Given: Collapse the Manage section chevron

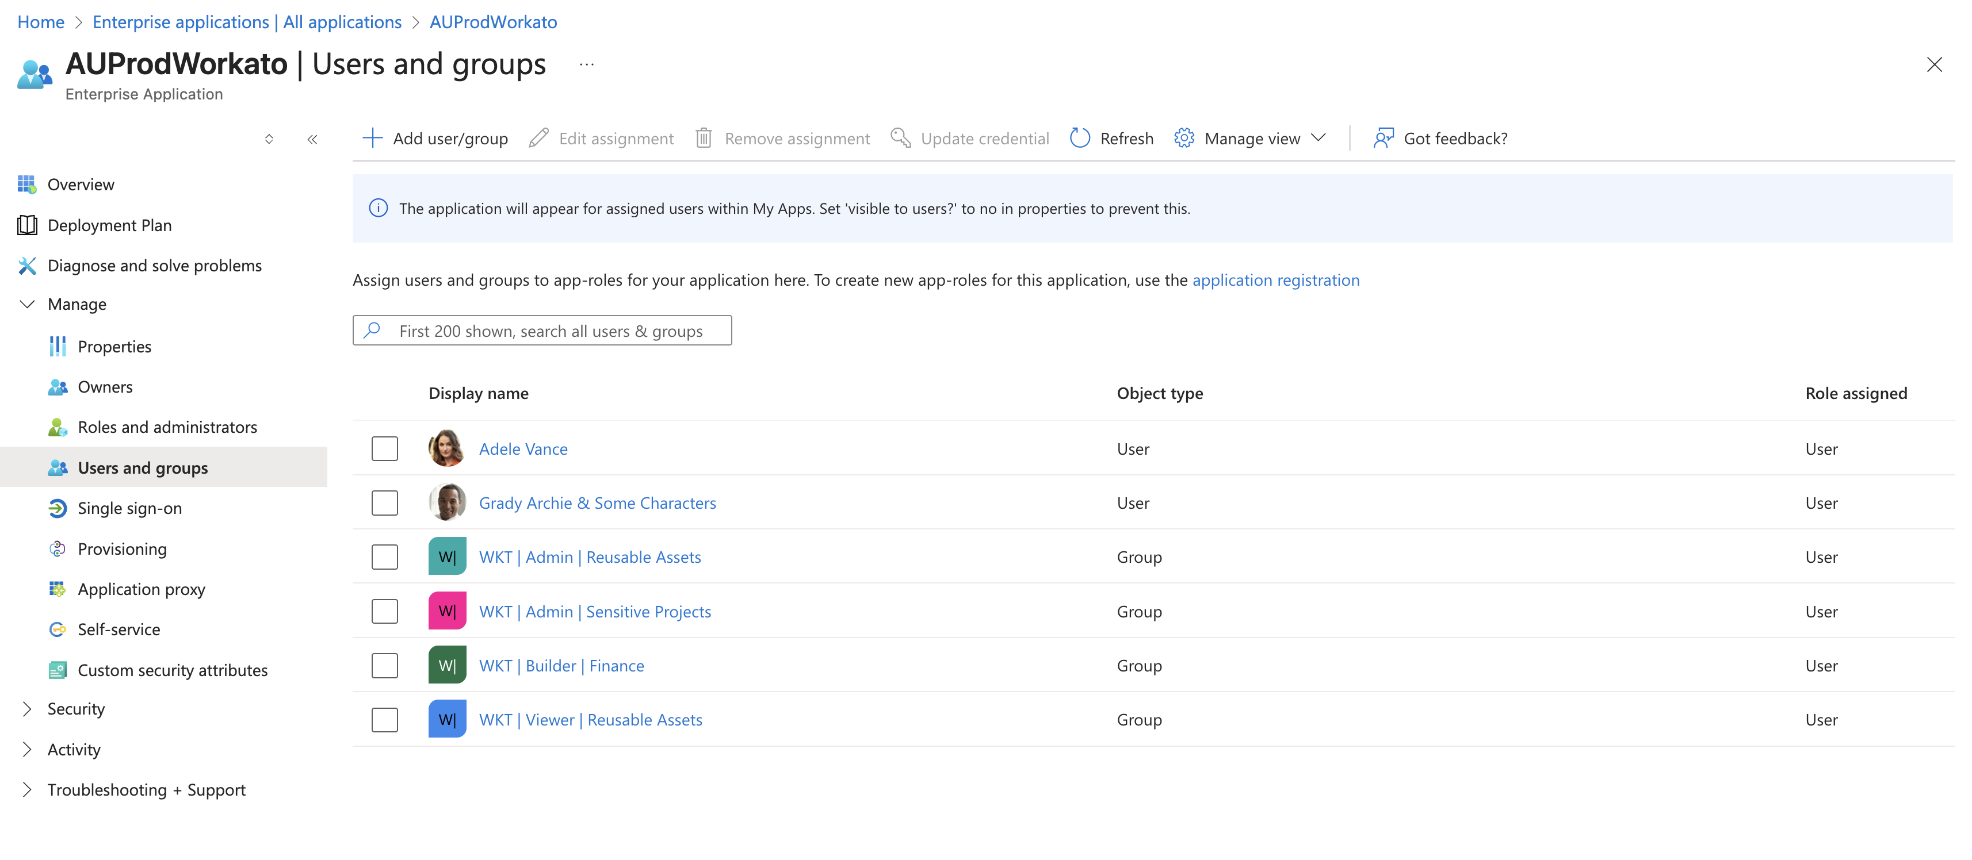Looking at the screenshot, I should coord(27,304).
